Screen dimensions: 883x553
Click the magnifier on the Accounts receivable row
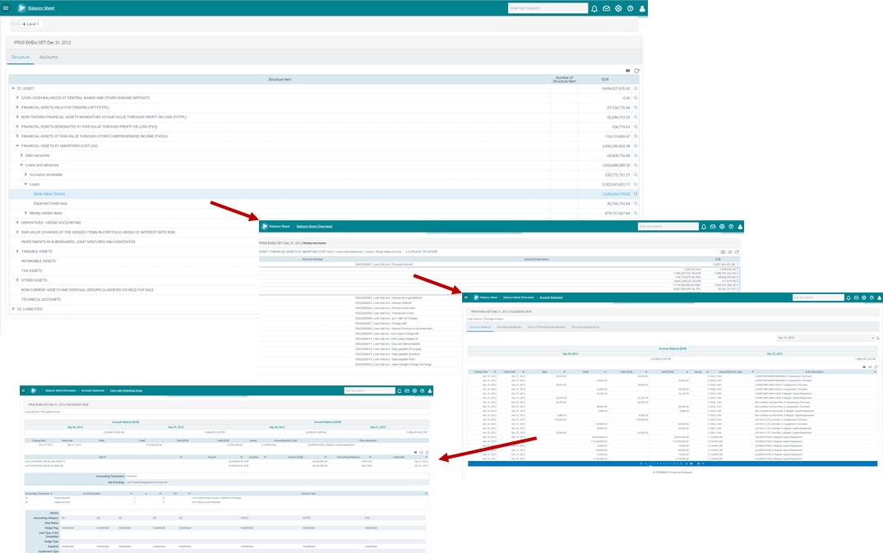pyautogui.click(x=636, y=175)
